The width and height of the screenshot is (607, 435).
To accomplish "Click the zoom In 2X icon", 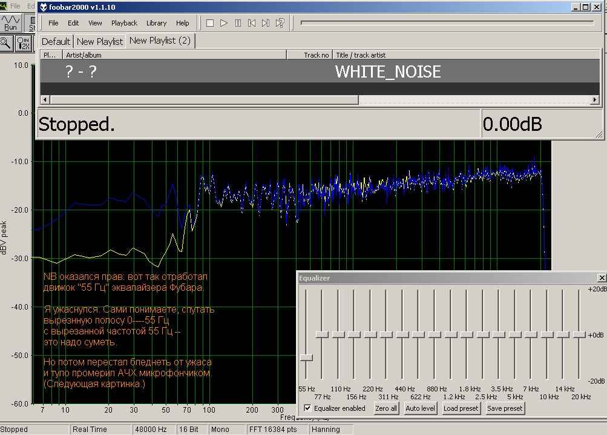I will pos(23,42).
